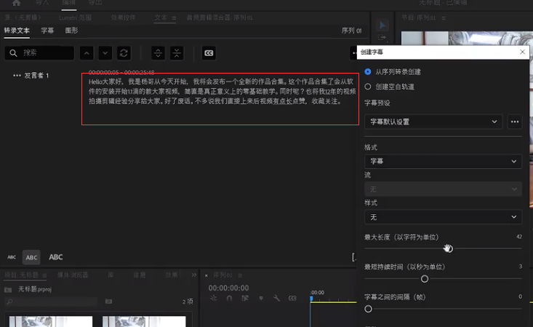The width and height of the screenshot is (533, 327).
Task: Go to next search result arrow
Action: [105, 53]
